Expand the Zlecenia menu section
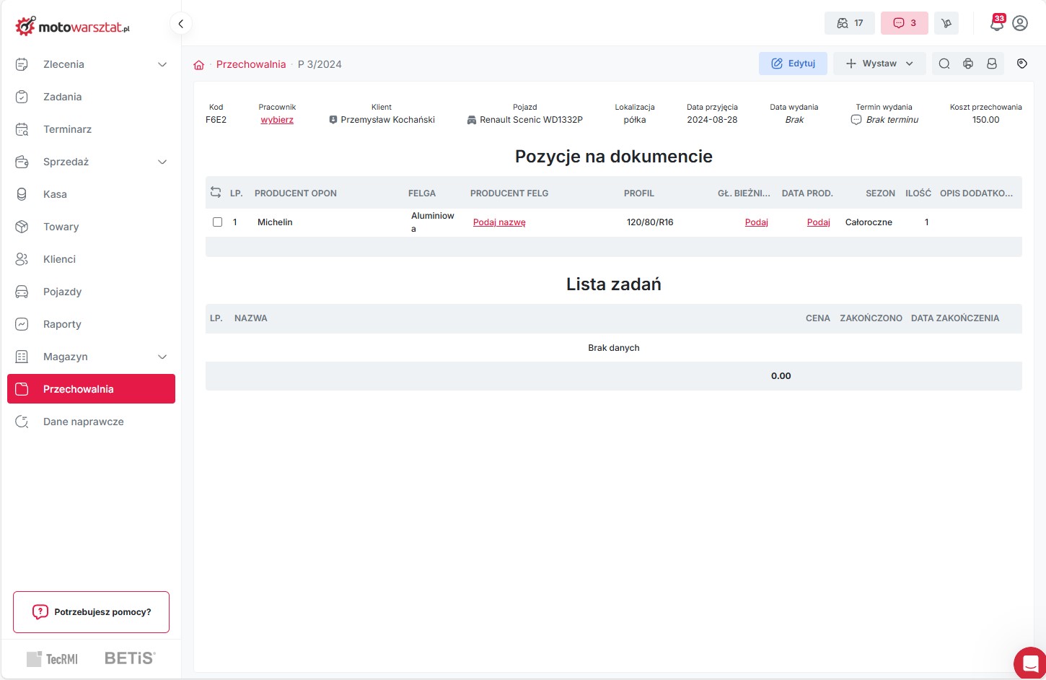Screen dimensions: 1046x680 (x=162, y=64)
